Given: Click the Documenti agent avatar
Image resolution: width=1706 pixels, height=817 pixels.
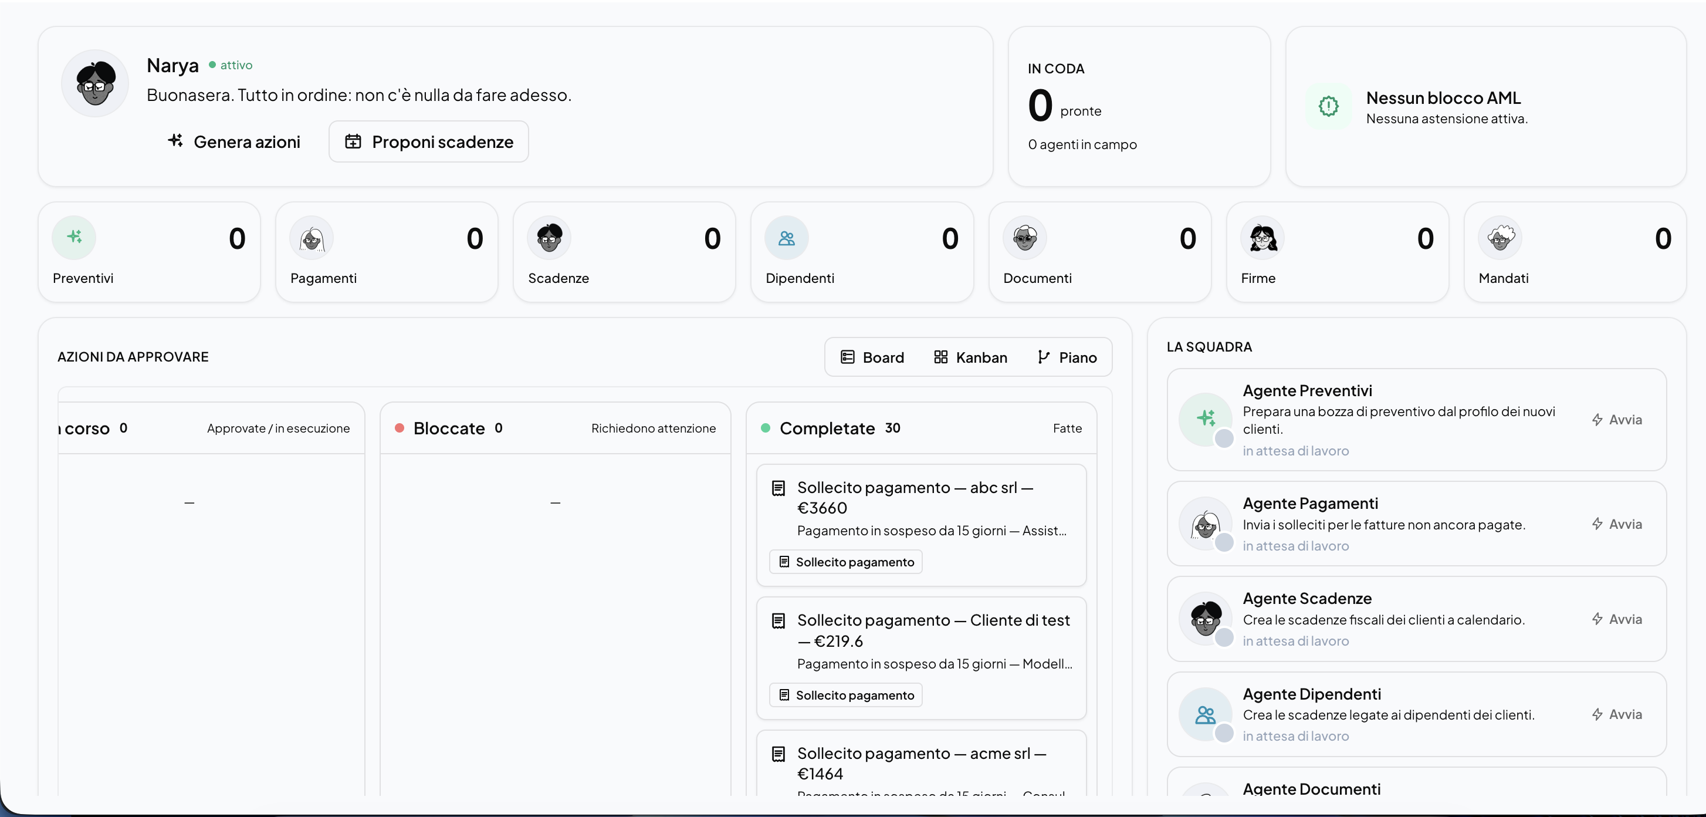Looking at the screenshot, I should click(x=1024, y=237).
